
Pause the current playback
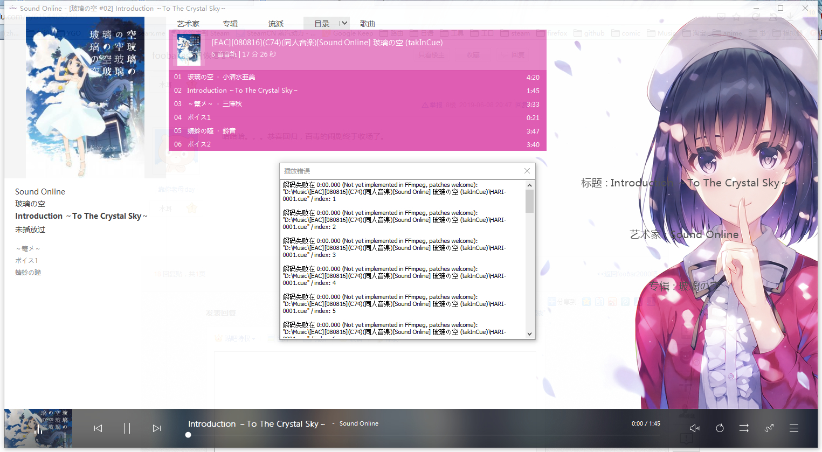coord(127,428)
